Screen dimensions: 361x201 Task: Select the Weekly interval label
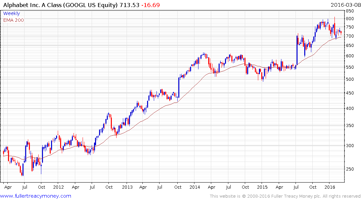[x=11, y=13]
